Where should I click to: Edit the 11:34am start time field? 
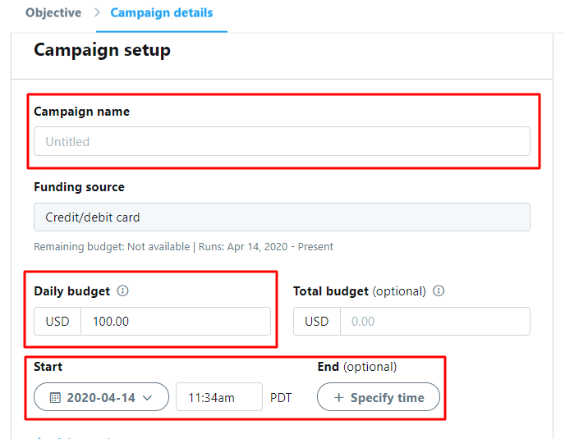[x=219, y=397]
